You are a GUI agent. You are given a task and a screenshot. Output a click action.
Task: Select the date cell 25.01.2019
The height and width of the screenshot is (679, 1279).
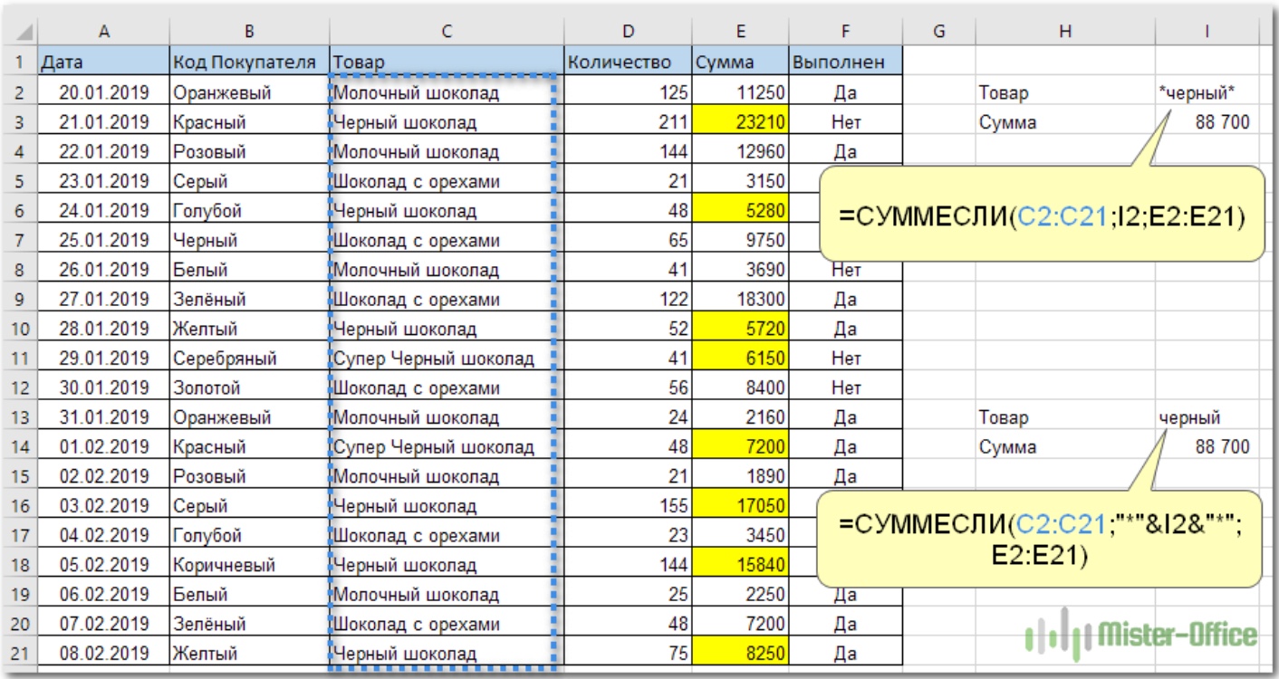(104, 241)
